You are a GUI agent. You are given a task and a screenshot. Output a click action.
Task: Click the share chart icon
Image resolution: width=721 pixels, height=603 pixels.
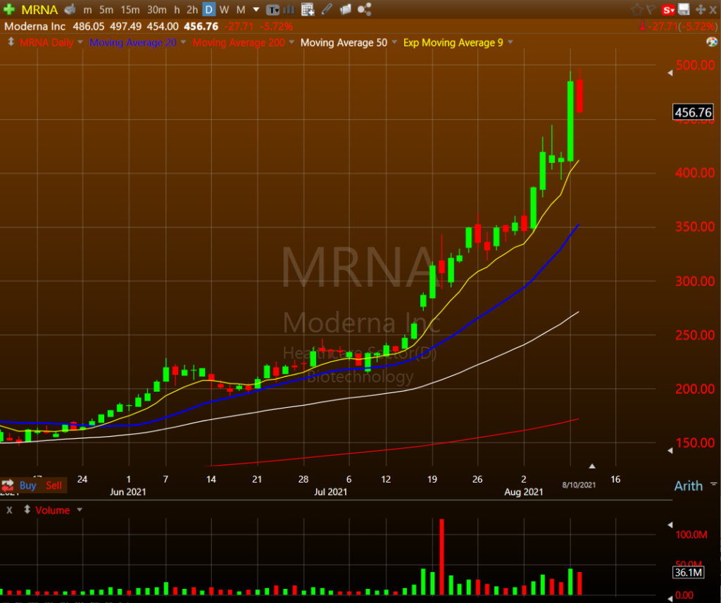coord(364,9)
